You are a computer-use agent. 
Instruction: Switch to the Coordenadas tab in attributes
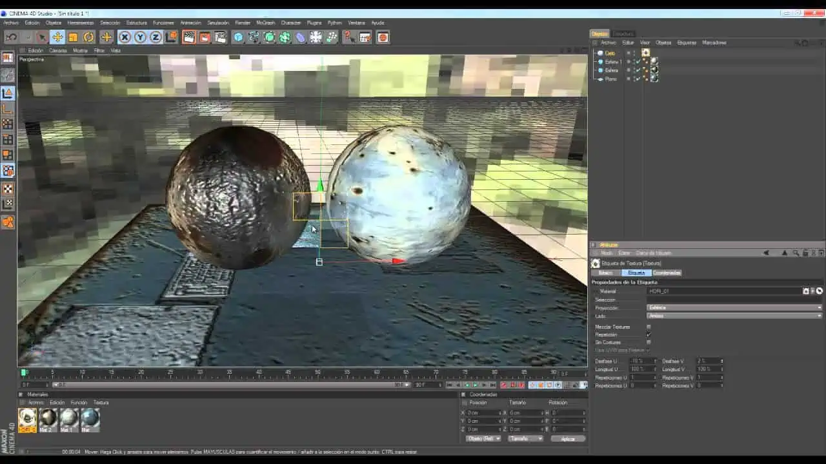(x=667, y=273)
